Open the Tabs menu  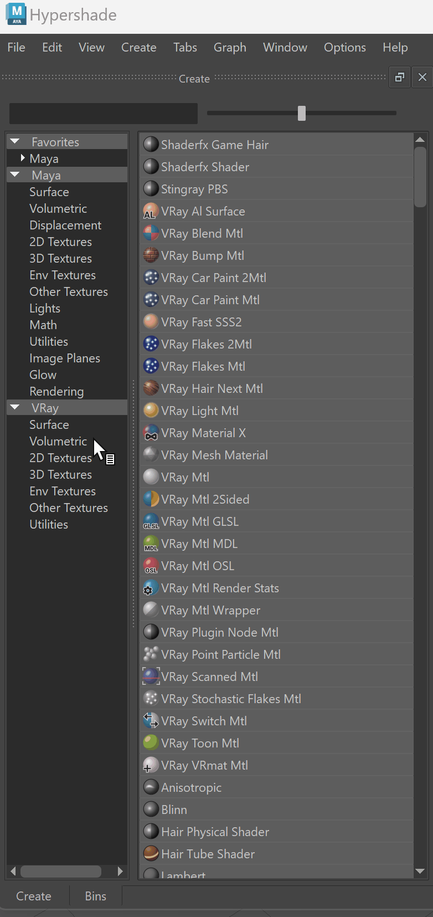pos(185,48)
